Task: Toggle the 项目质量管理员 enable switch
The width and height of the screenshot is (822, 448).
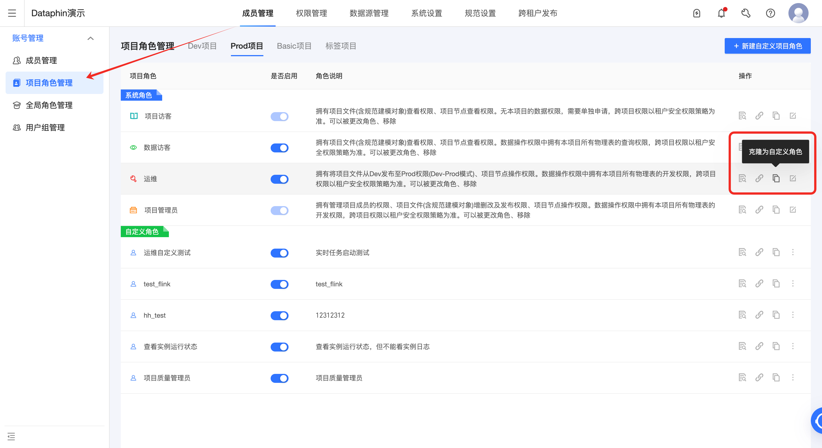Action: pyautogui.click(x=279, y=378)
